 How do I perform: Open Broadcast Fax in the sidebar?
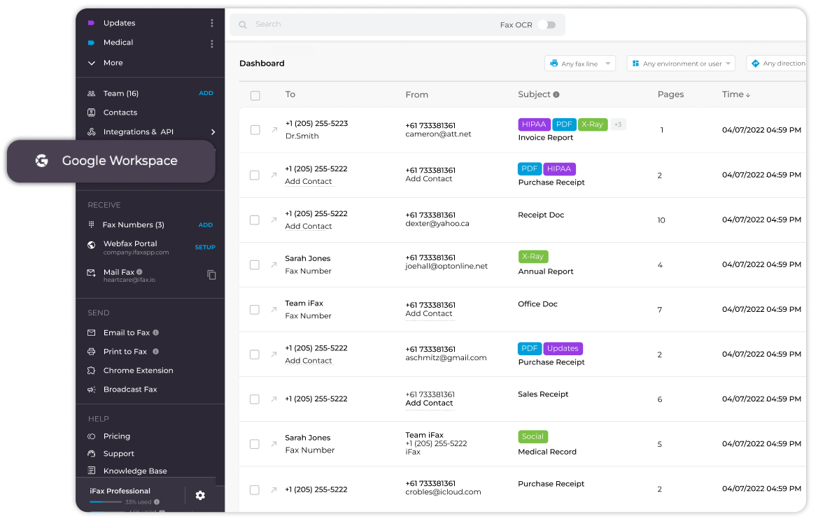(129, 390)
